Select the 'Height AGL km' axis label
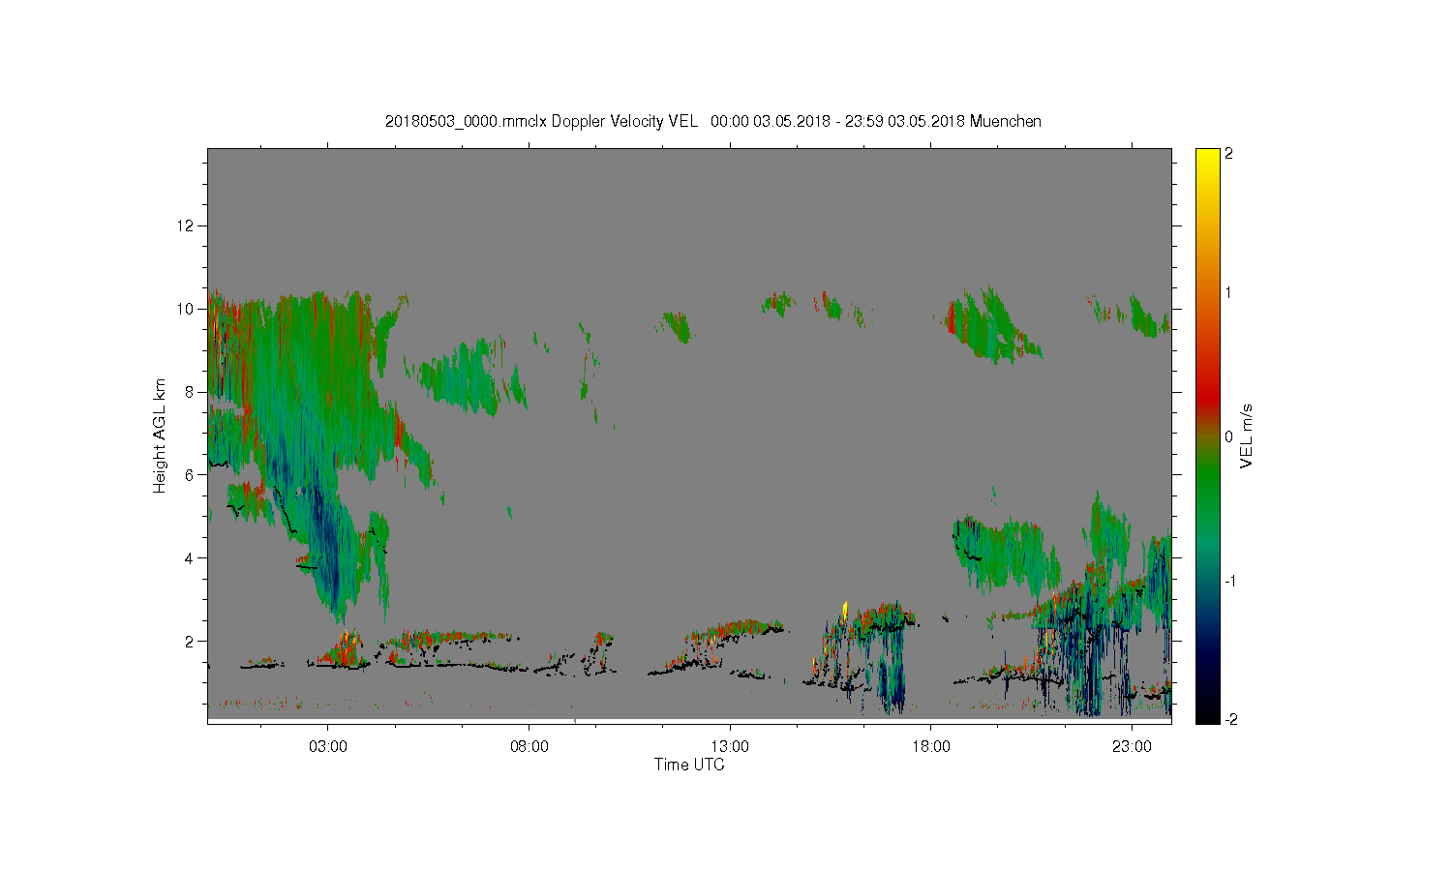 click(160, 435)
